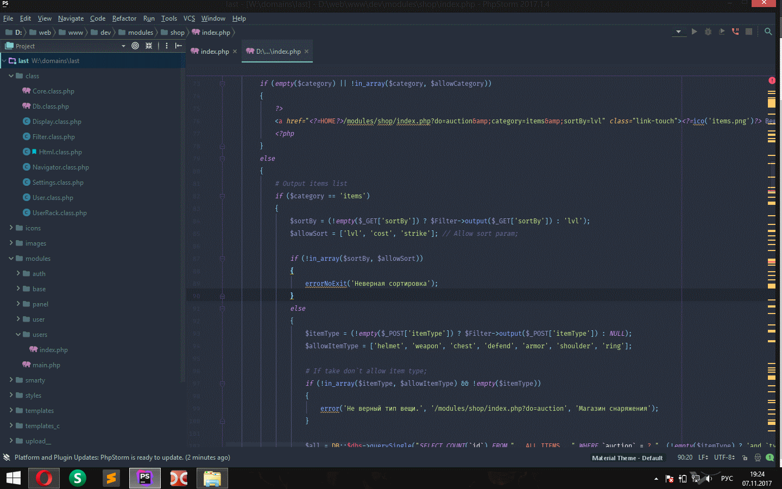Expand the templates folder in project tree
This screenshot has width=782, height=489.
(11, 411)
